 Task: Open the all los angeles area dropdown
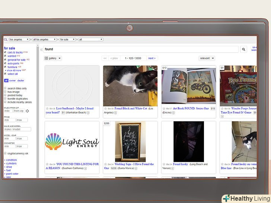[x=44, y=39]
